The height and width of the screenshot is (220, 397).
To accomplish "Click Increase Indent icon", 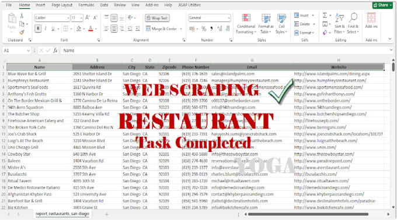I will click(x=138, y=29).
